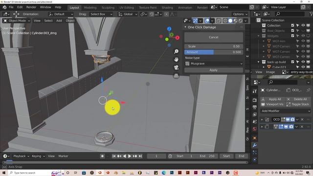The width and height of the screenshot is (313, 176).
Task: Toggle X-ray icon in viewport header
Action: 219,21
